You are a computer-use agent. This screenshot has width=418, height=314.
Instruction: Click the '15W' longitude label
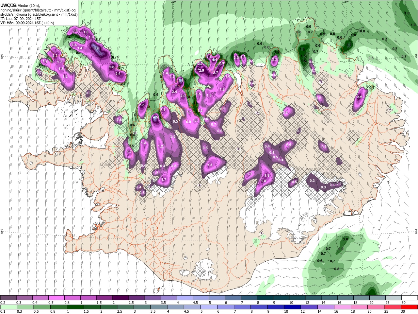[x=346, y=2]
